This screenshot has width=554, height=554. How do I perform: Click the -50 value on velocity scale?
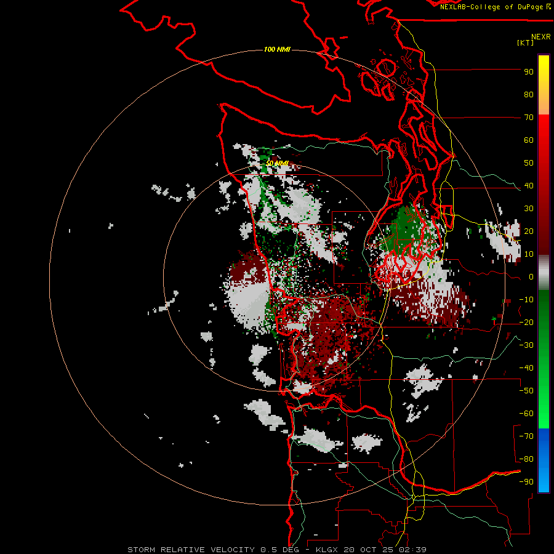pos(526,391)
